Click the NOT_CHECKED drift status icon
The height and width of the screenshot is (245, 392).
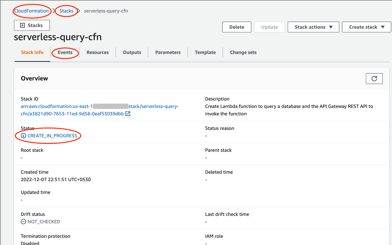click(x=23, y=222)
